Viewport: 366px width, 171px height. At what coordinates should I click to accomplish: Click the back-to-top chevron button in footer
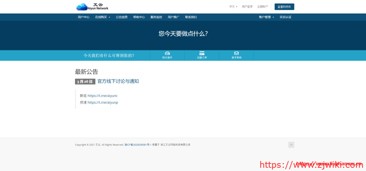(291, 145)
